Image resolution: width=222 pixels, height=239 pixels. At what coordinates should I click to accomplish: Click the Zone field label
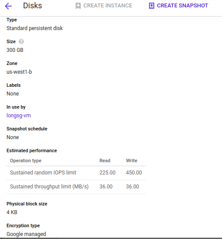point(12,63)
